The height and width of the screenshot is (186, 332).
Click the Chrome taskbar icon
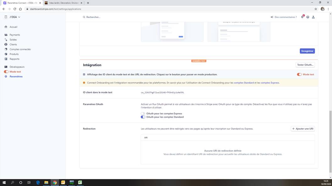tap(55, 183)
